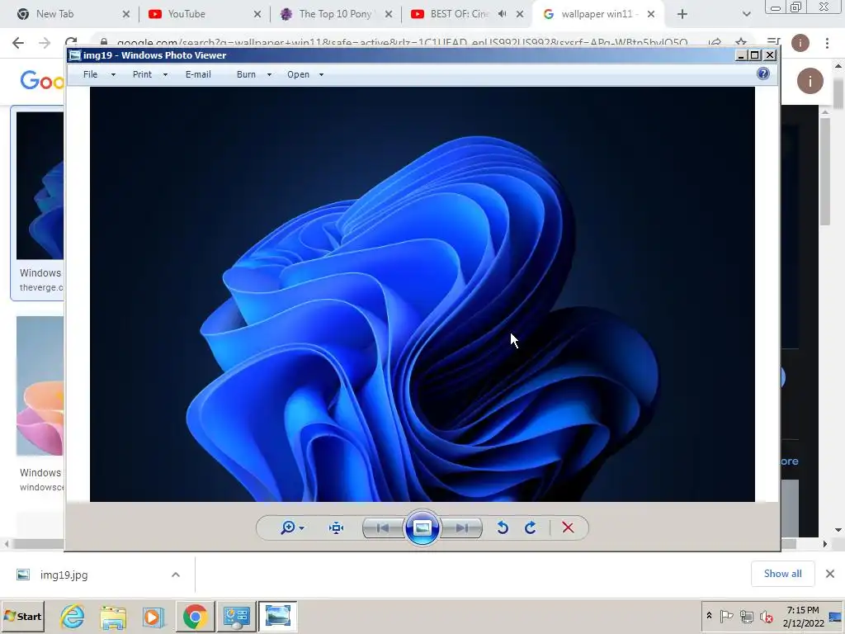Bookmark page with star icon
Screen dimensions: 845x634
[741, 43]
